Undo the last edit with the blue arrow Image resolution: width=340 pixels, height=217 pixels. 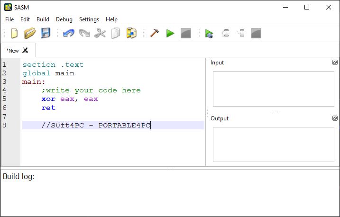coord(68,33)
